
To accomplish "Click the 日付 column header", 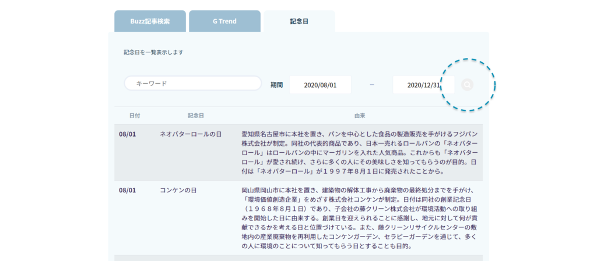I will [134, 116].
